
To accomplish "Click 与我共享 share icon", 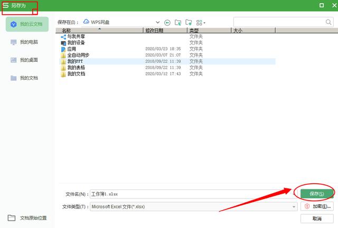I will point(63,37).
